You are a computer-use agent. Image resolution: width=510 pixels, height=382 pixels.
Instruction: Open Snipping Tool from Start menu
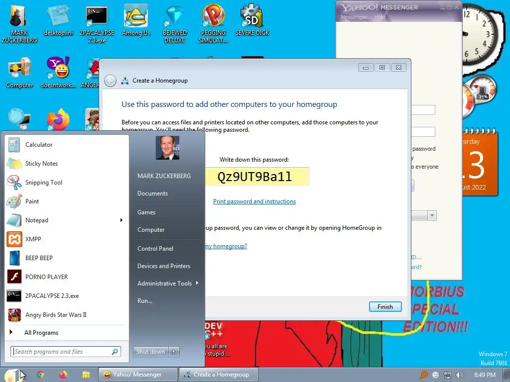point(67,182)
